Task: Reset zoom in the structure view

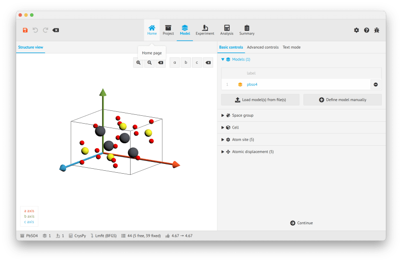Action: click(x=161, y=62)
